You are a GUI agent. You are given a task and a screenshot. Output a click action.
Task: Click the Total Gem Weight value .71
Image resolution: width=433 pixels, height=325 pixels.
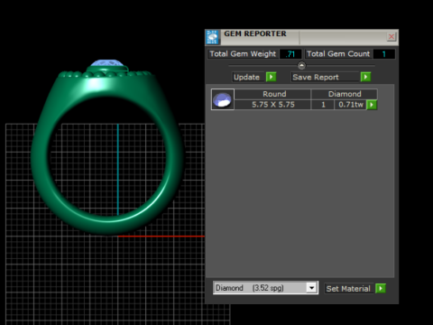(x=290, y=54)
